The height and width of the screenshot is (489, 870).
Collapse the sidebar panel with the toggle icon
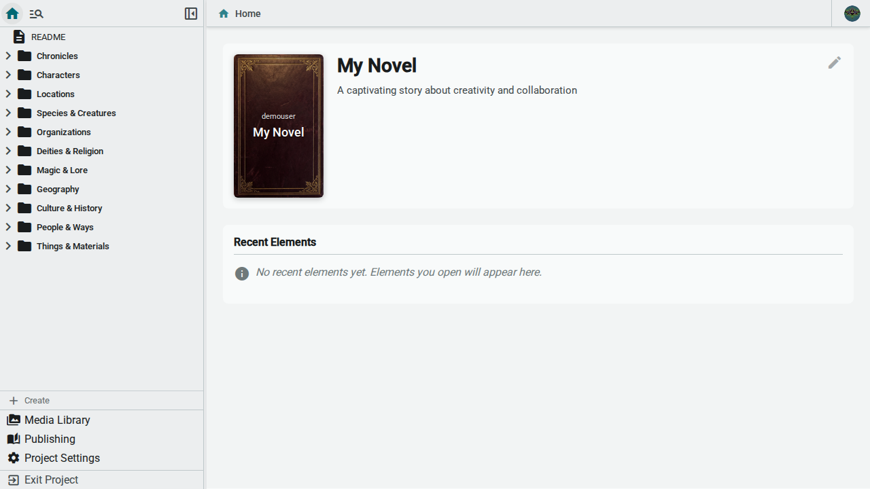[191, 14]
